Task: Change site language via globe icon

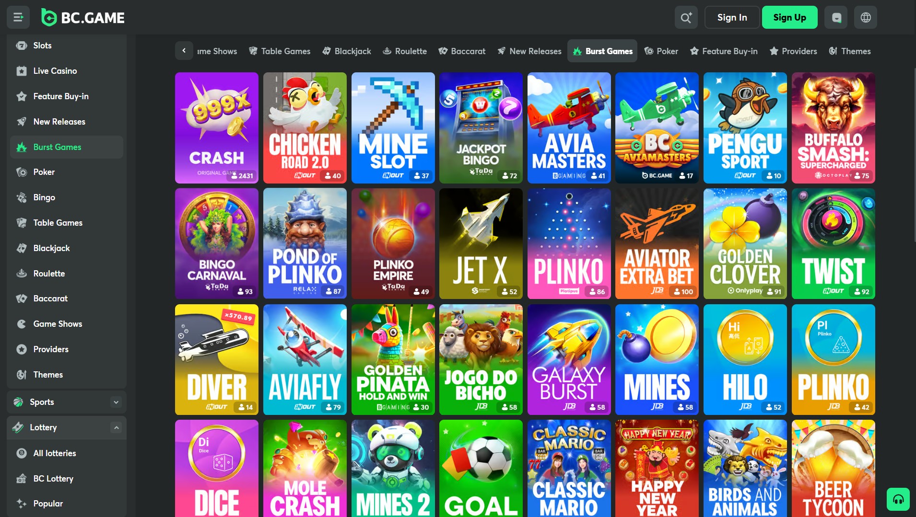Action: [x=865, y=17]
